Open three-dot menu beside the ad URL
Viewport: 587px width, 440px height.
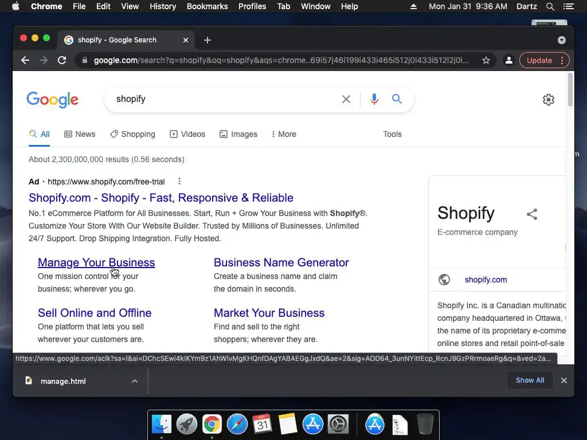179,182
